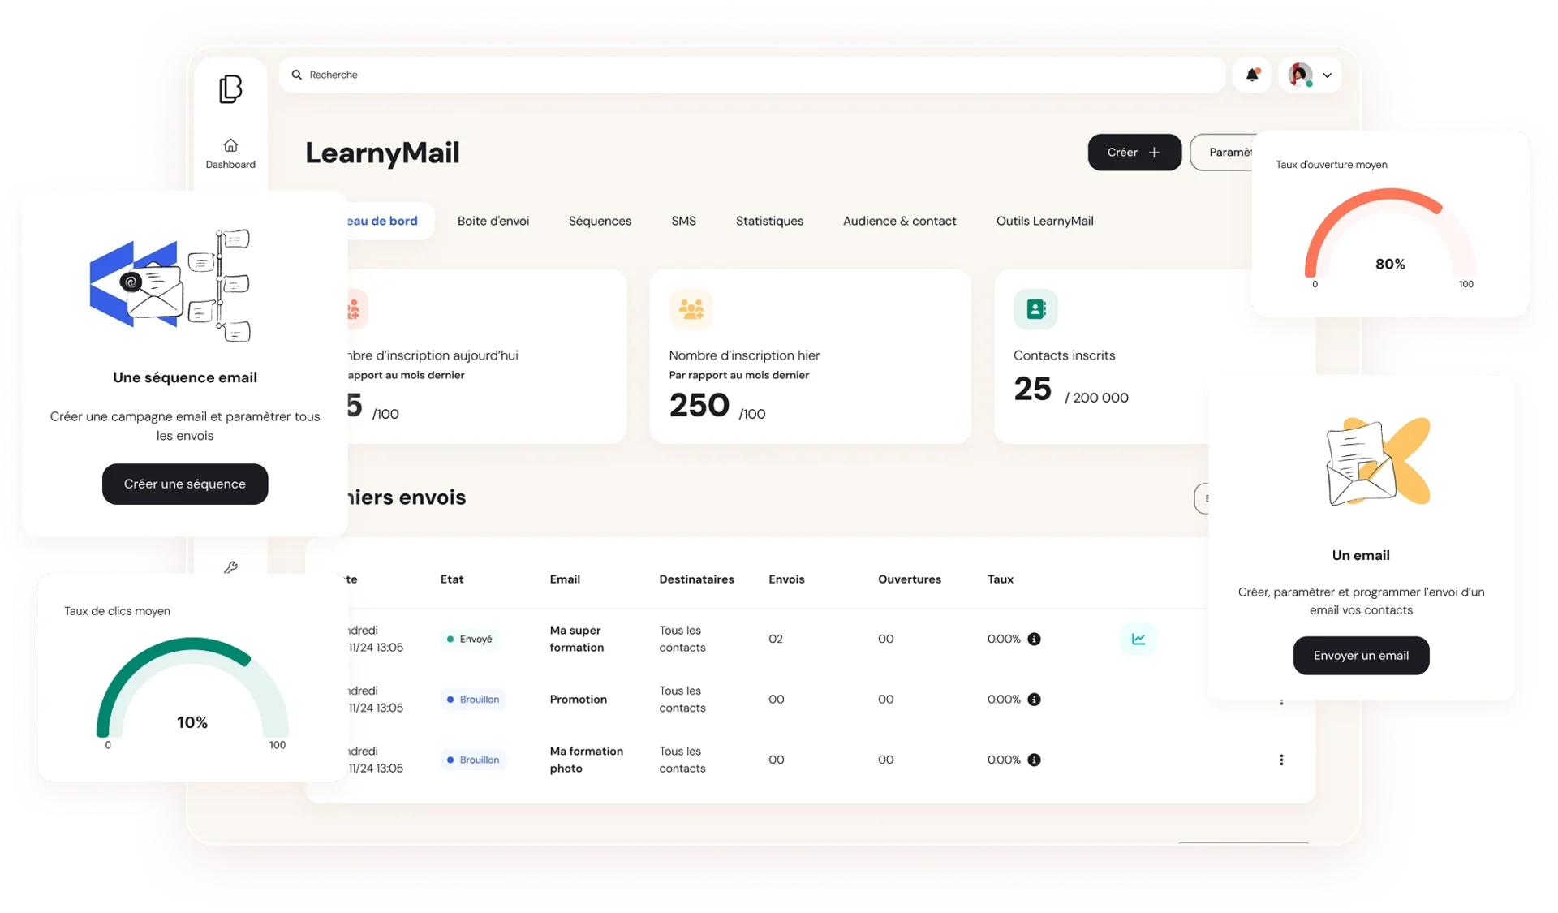Switch to the Audience & contact tab
1558x913 pixels.
(x=899, y=221)
